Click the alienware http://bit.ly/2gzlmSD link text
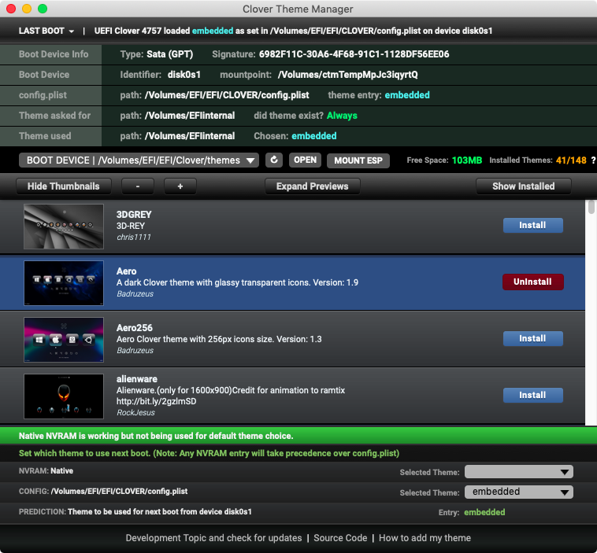The height and width of the screenshot is (553, 597). [x=157, y=401]
